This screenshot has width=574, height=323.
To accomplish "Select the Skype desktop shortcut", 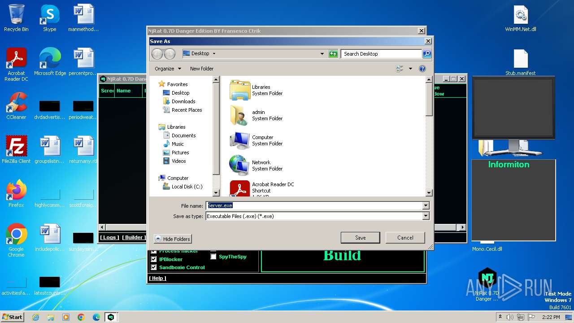I will (49, 18).
